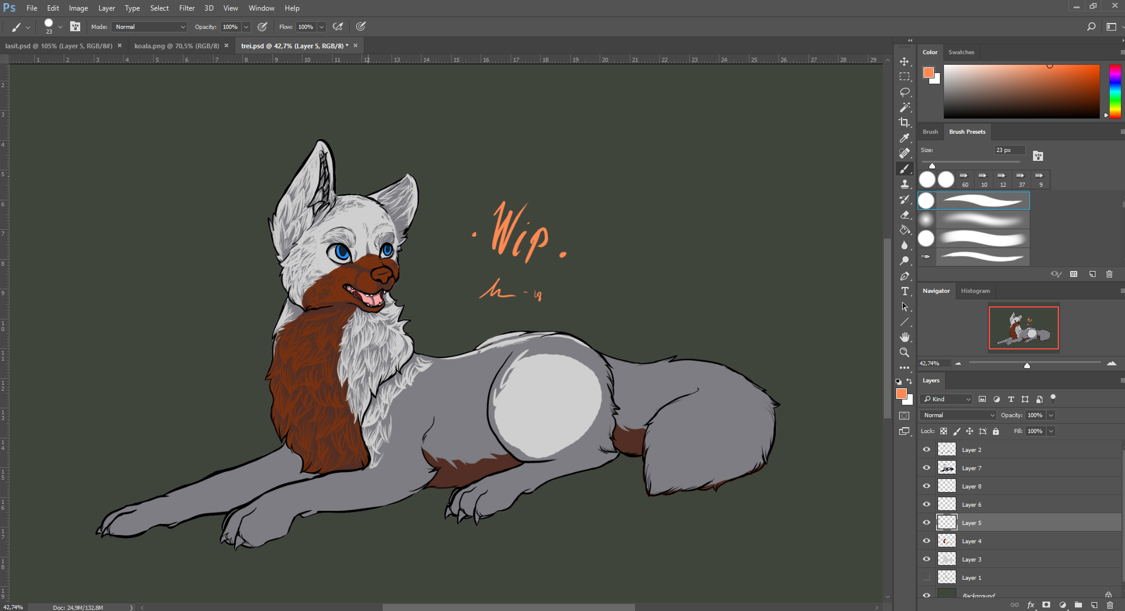Viewport: 1125px width, 611px height.
Task: Select the Hand tool
Action: tap(904, 337)
